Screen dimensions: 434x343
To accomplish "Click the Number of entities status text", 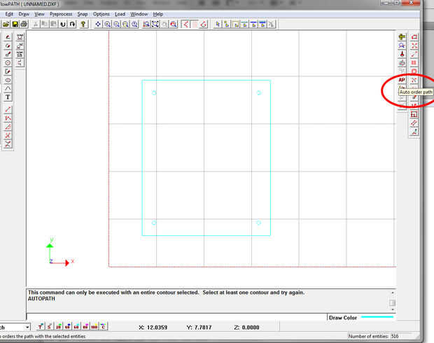I will click(x=373, y=337).
